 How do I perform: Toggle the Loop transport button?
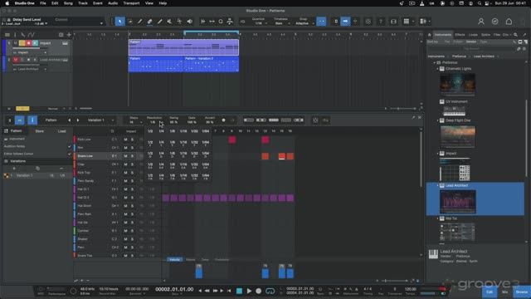(x=270, y=291)
